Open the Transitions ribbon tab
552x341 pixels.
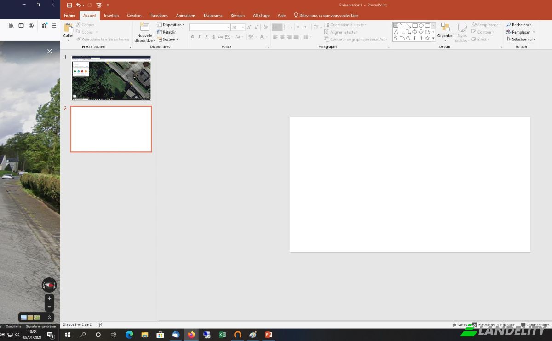[x=159, y=15]
